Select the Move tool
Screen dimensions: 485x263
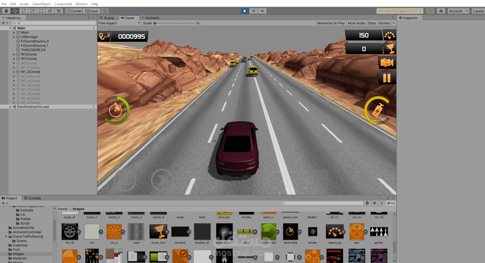15,11
